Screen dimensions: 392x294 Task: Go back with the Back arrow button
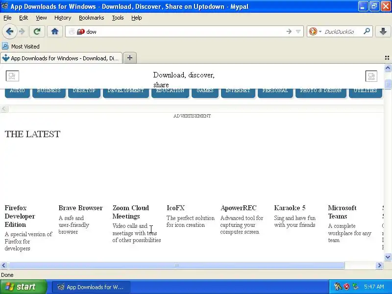(9, 31)
